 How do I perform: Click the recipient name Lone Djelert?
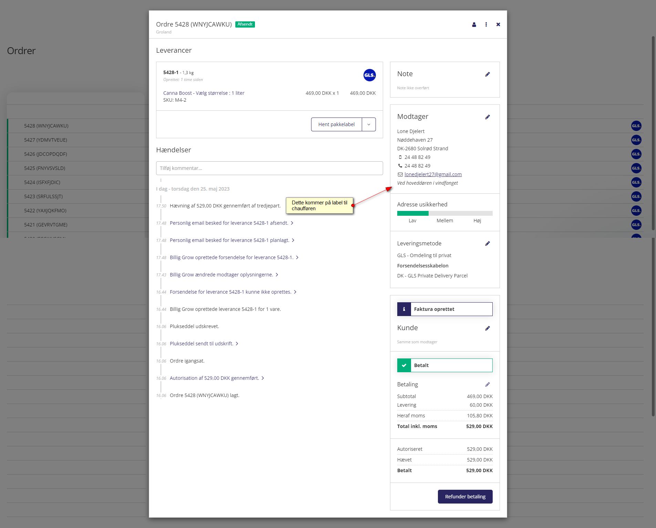[411, 131]
